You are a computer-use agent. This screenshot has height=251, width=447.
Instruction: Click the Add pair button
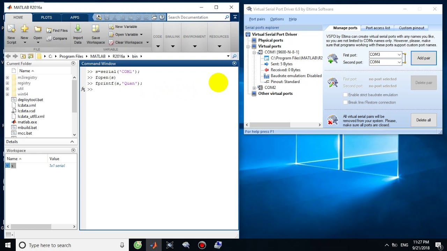pyautogui.click(x=424, y=58)
